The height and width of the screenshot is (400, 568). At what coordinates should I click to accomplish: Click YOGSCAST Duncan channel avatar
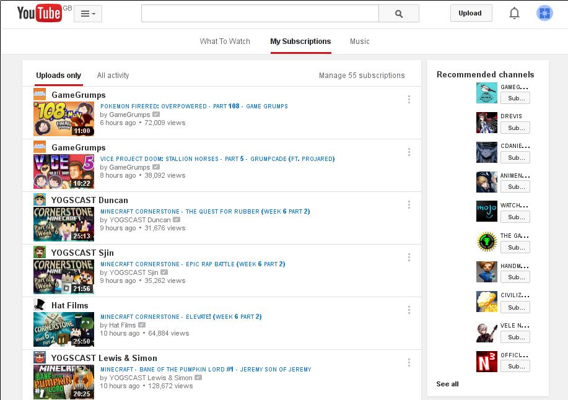tap(40, 199)
